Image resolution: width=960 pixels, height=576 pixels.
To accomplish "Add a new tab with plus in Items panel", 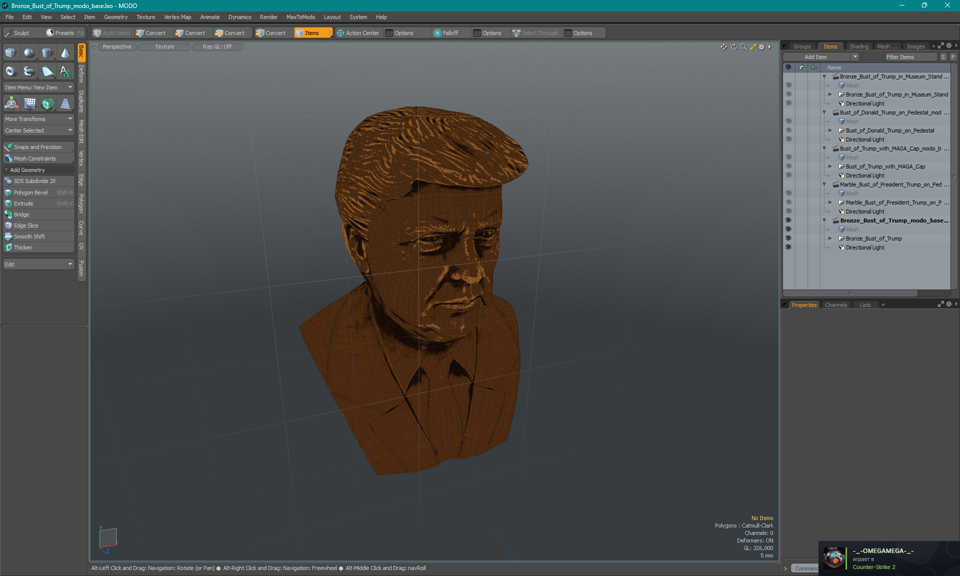I will [x=933, y=46].
